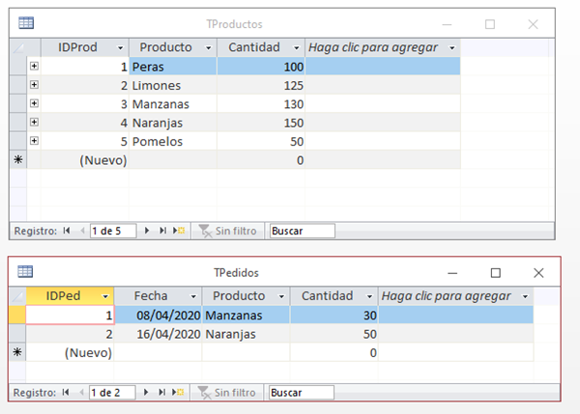Click record number box '1 de 2'
Image resolution: width=580 pixels, height=414 pixels.
click(112, 393)
